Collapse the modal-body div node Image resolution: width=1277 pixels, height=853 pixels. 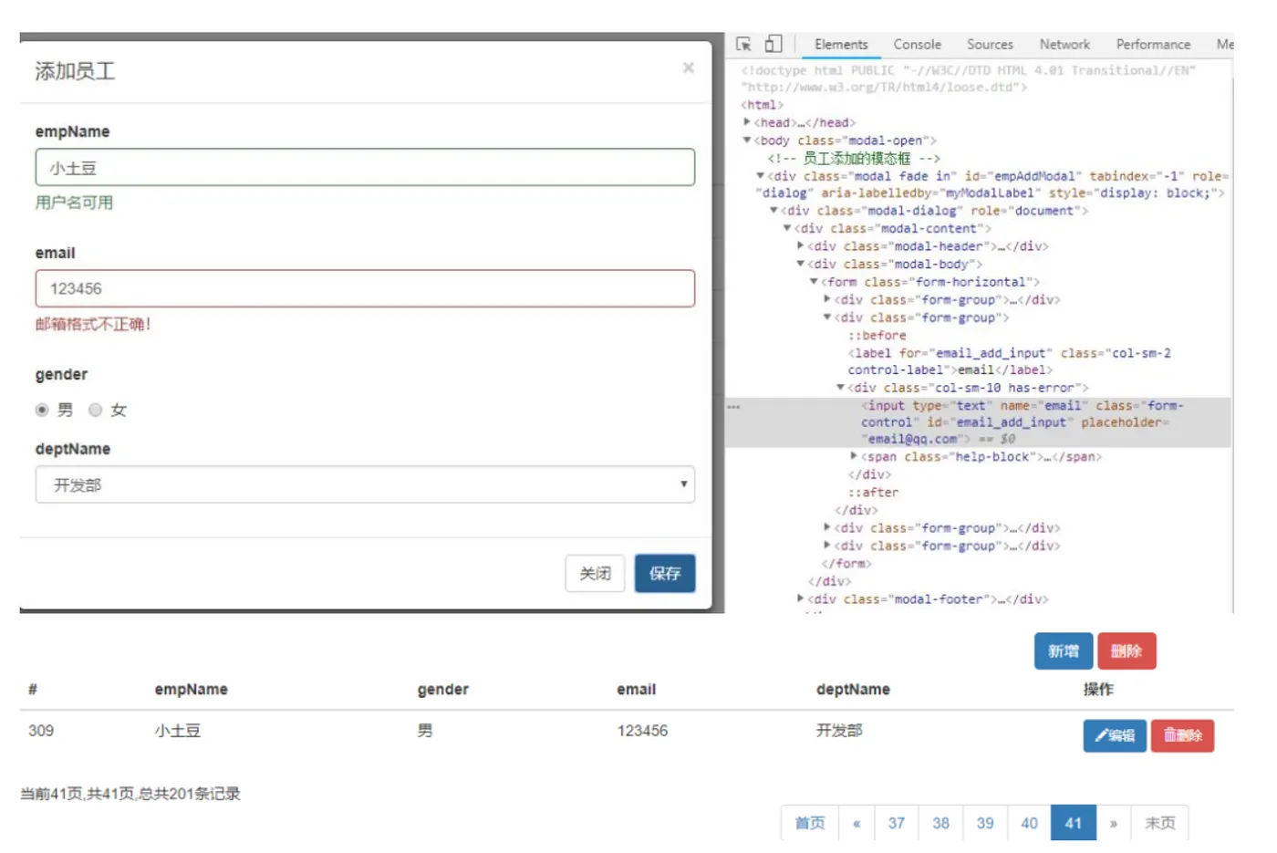click(x=800, y=264)
